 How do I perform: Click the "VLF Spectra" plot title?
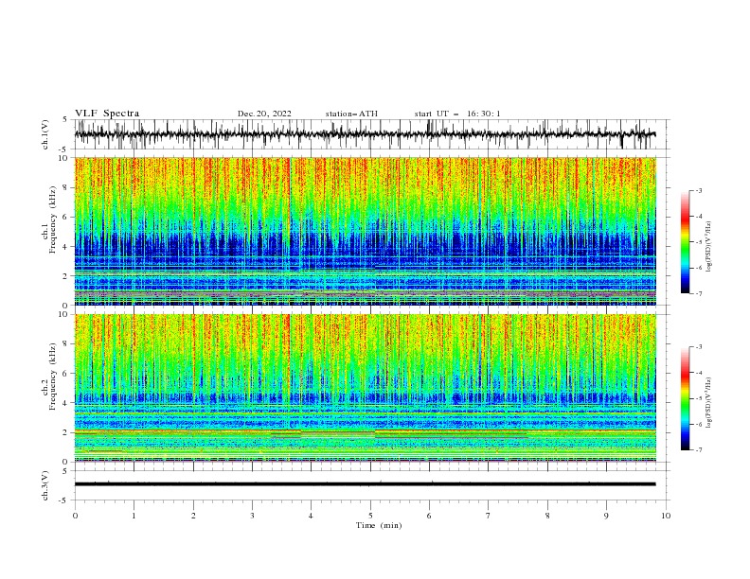click(x=107, y=114)
